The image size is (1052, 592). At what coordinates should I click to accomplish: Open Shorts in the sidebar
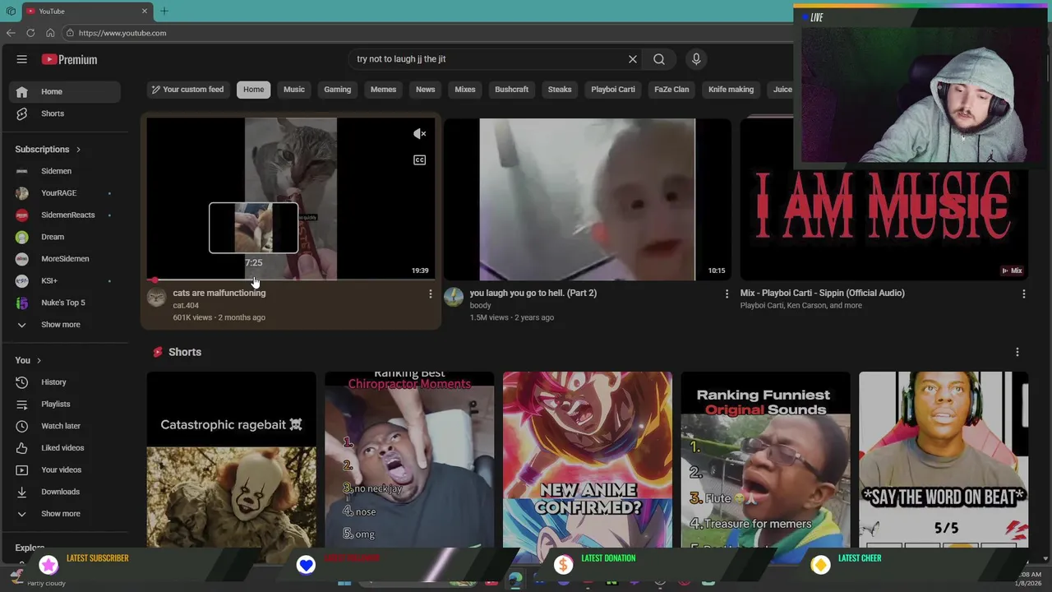tap(65, 113)
